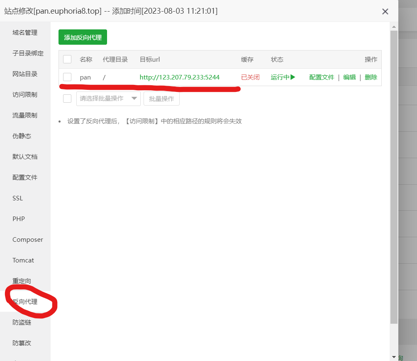Click the 批量操作 button
This screenshot has width=417, height=361.
[x=161, y=99]
